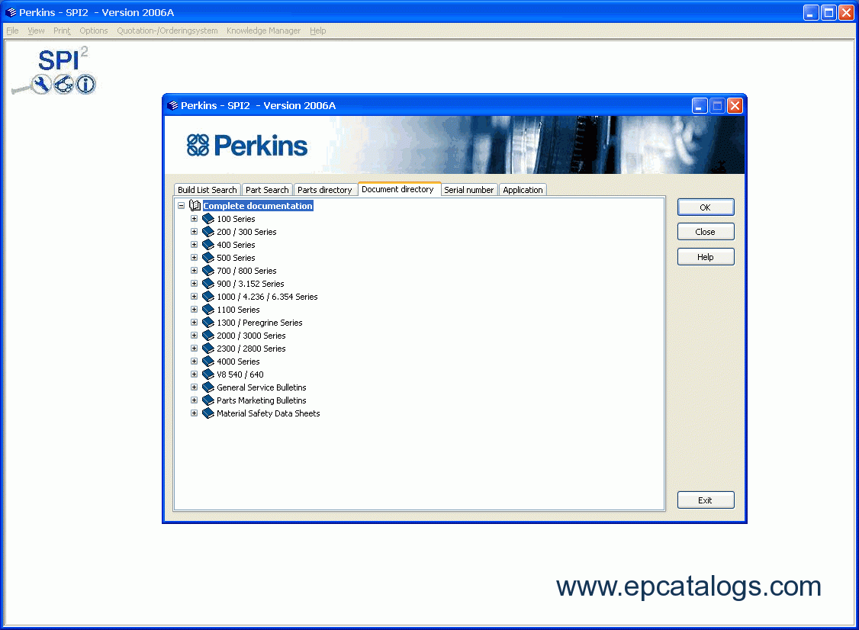This screenshot has width=859, height=630.
Task: Switch to the Part Search tab
Action: [267, 190]
